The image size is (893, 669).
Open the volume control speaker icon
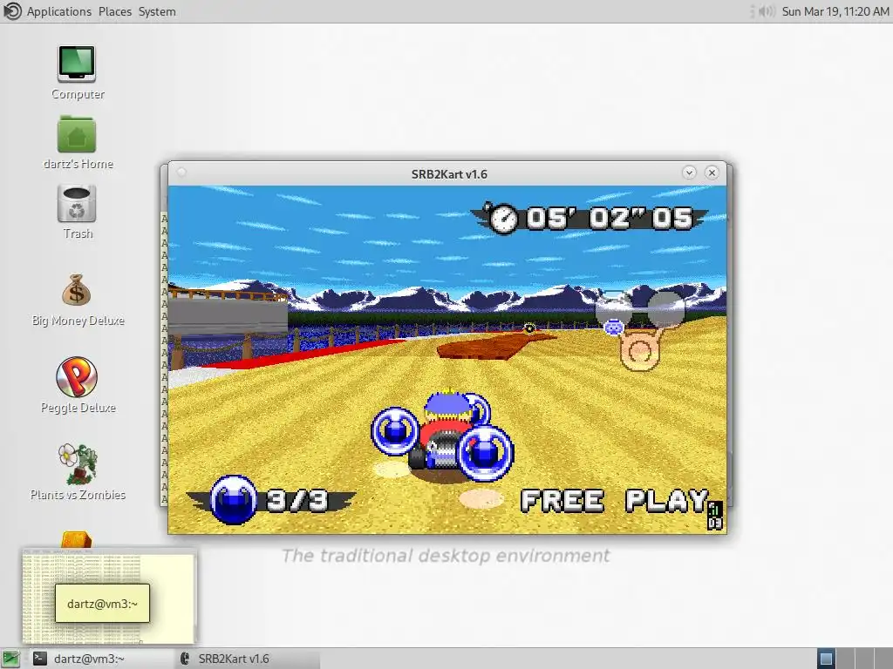[767, 11]
